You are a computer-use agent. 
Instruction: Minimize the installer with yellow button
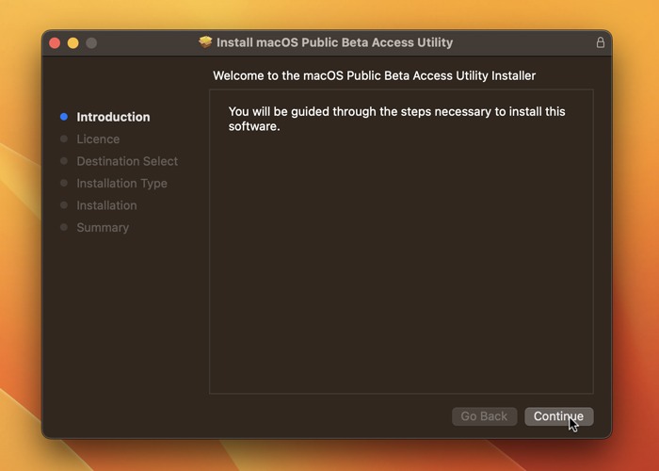(x=73, y=43)
